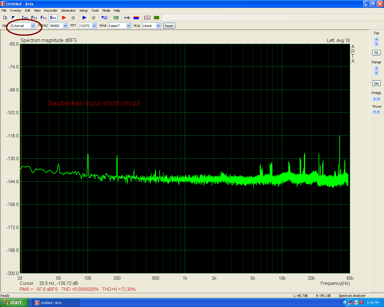
Task: Click the blue slider-shaped toolbar icon
Action: pyautogui.click(x=127, y=18)
